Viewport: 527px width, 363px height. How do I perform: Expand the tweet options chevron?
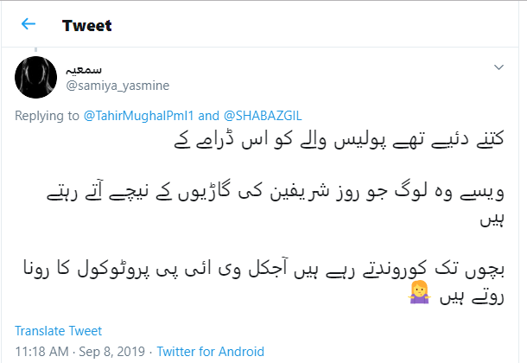[x=498, y=67]
